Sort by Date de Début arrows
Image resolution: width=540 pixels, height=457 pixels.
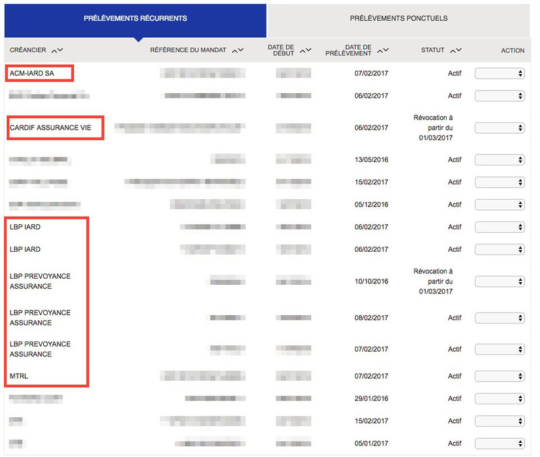[x=306, y=50]
